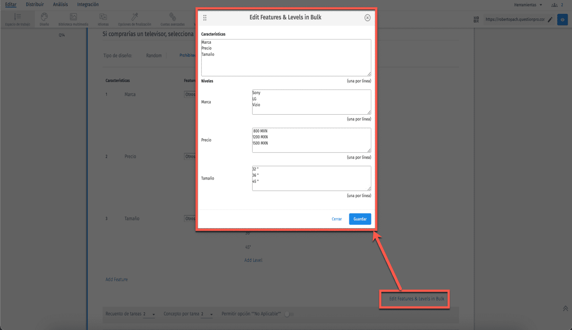The image size is (572, 330).
Task: Click the Guardar button in dialog
Action: pos(360,219)
